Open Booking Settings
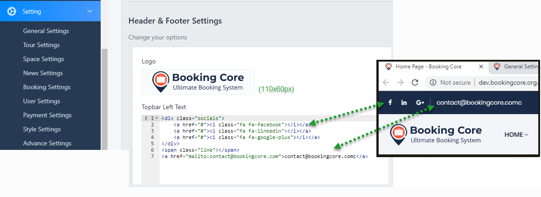The width and height of the screenshot is (541, 197). click(47, 87)
